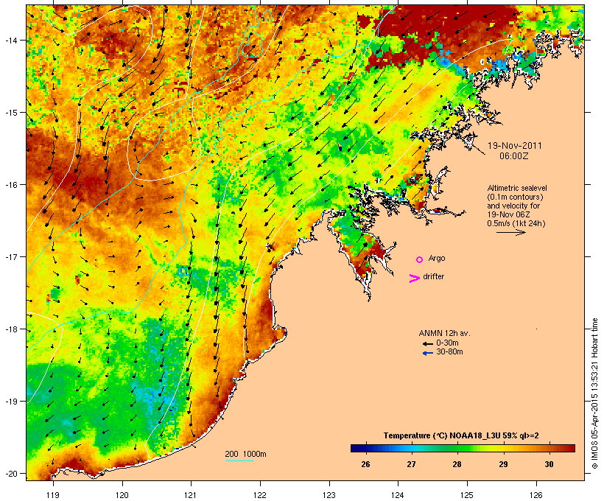Click latitude axis label -19

tap(11, 402)
